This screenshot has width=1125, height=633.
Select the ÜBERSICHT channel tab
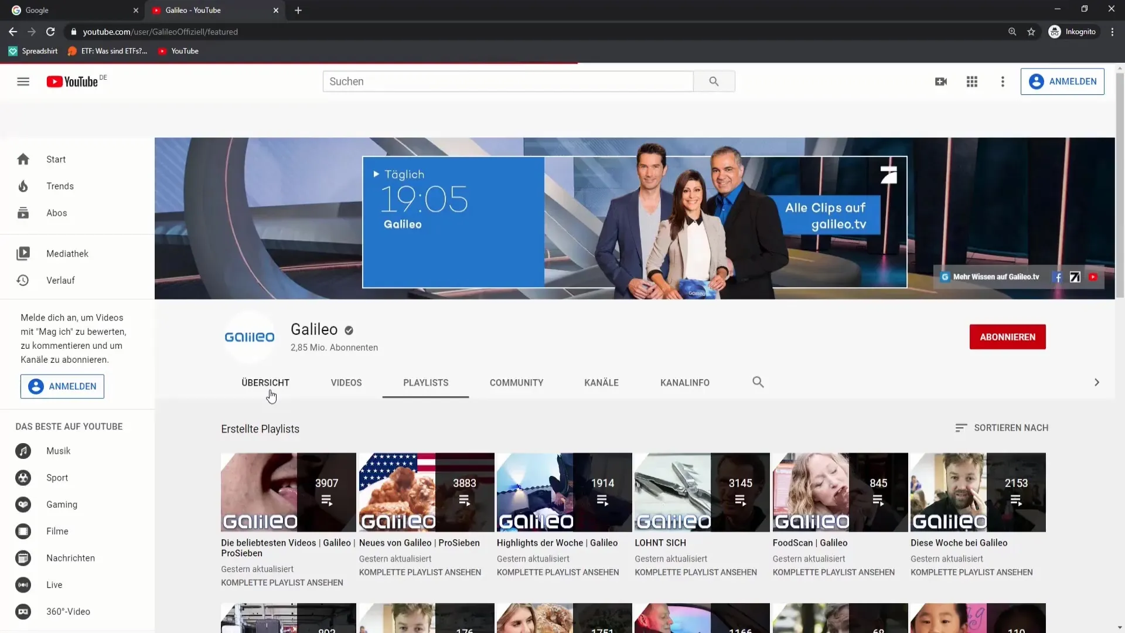(265, 383)
